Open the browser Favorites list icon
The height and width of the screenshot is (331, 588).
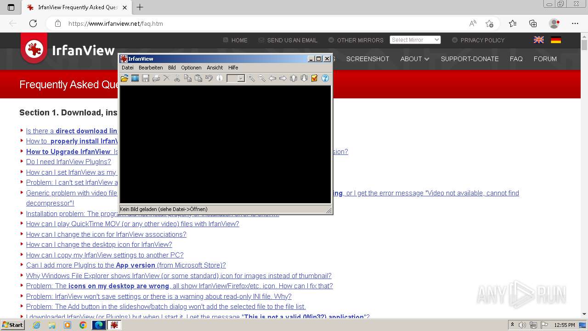point(513,23)
